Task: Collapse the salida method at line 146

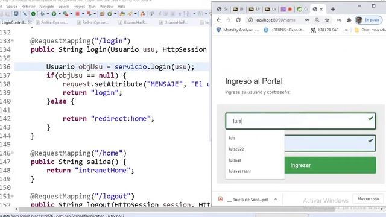Action: click(x=12, y=153)
